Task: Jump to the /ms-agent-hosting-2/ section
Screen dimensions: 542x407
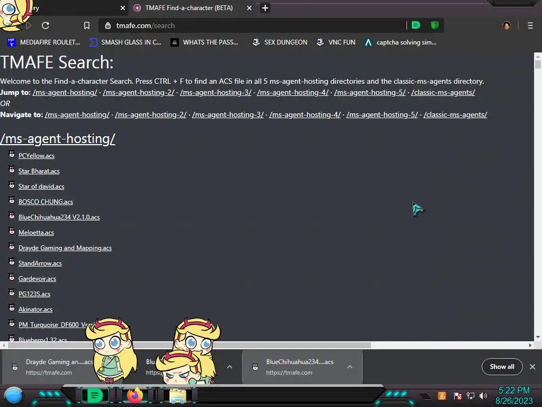Action: click(139, 92)
